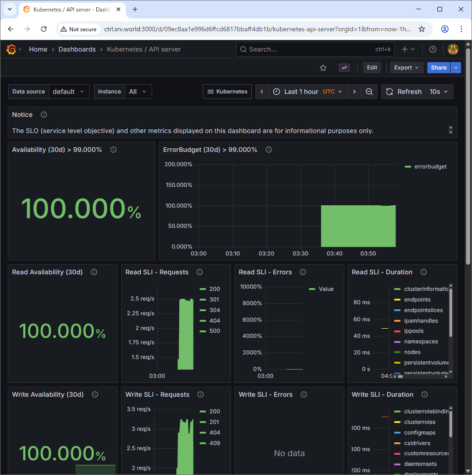Open the help question mark icon
Screen dimensions: 472x475
coord(432,49)
